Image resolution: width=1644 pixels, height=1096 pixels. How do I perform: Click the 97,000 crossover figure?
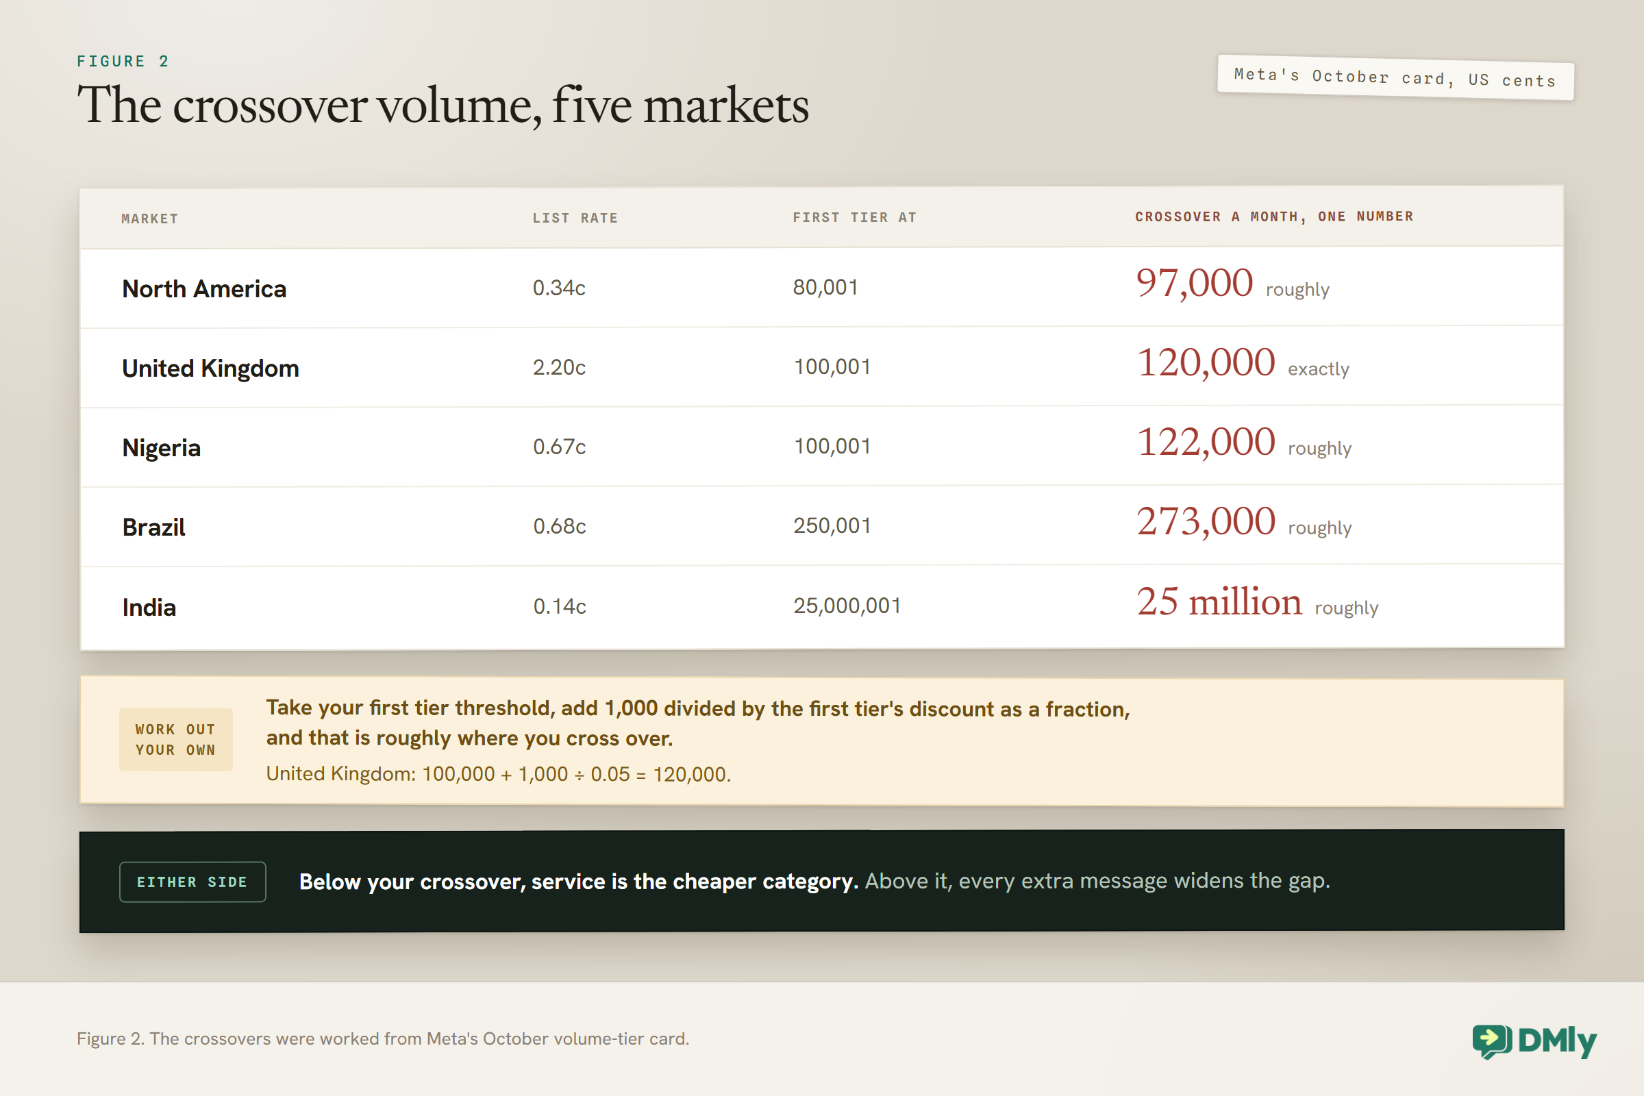(x=1194, y=283)
